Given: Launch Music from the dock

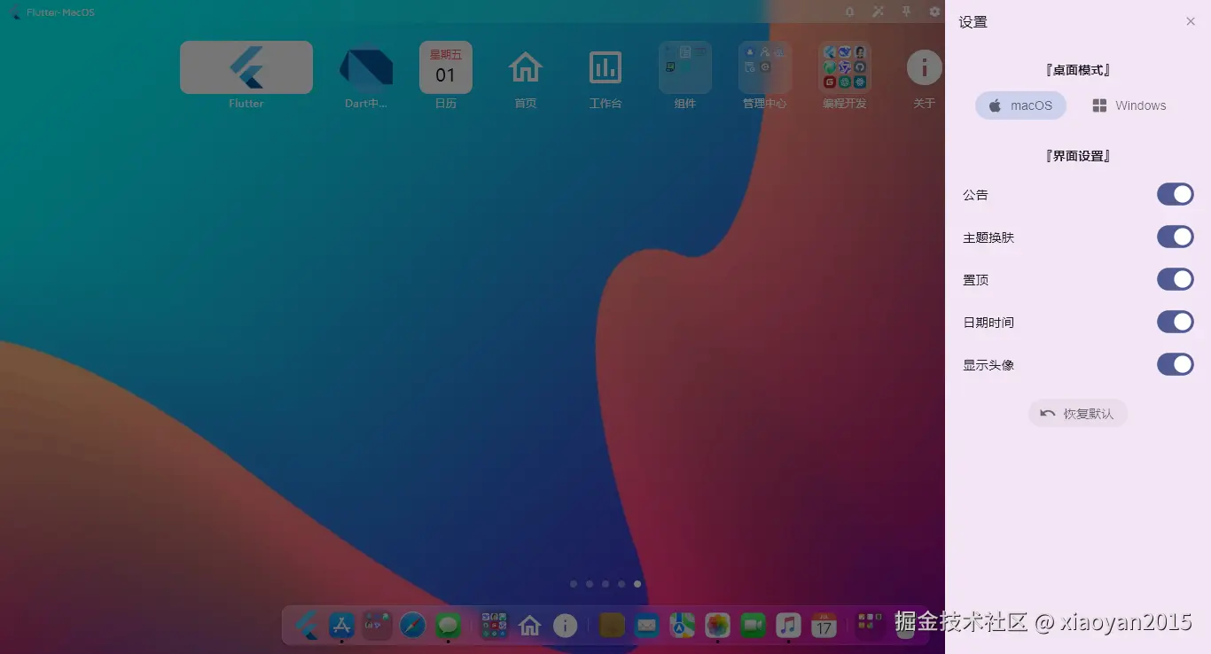Looking at the screenshot, I should 788,625.
